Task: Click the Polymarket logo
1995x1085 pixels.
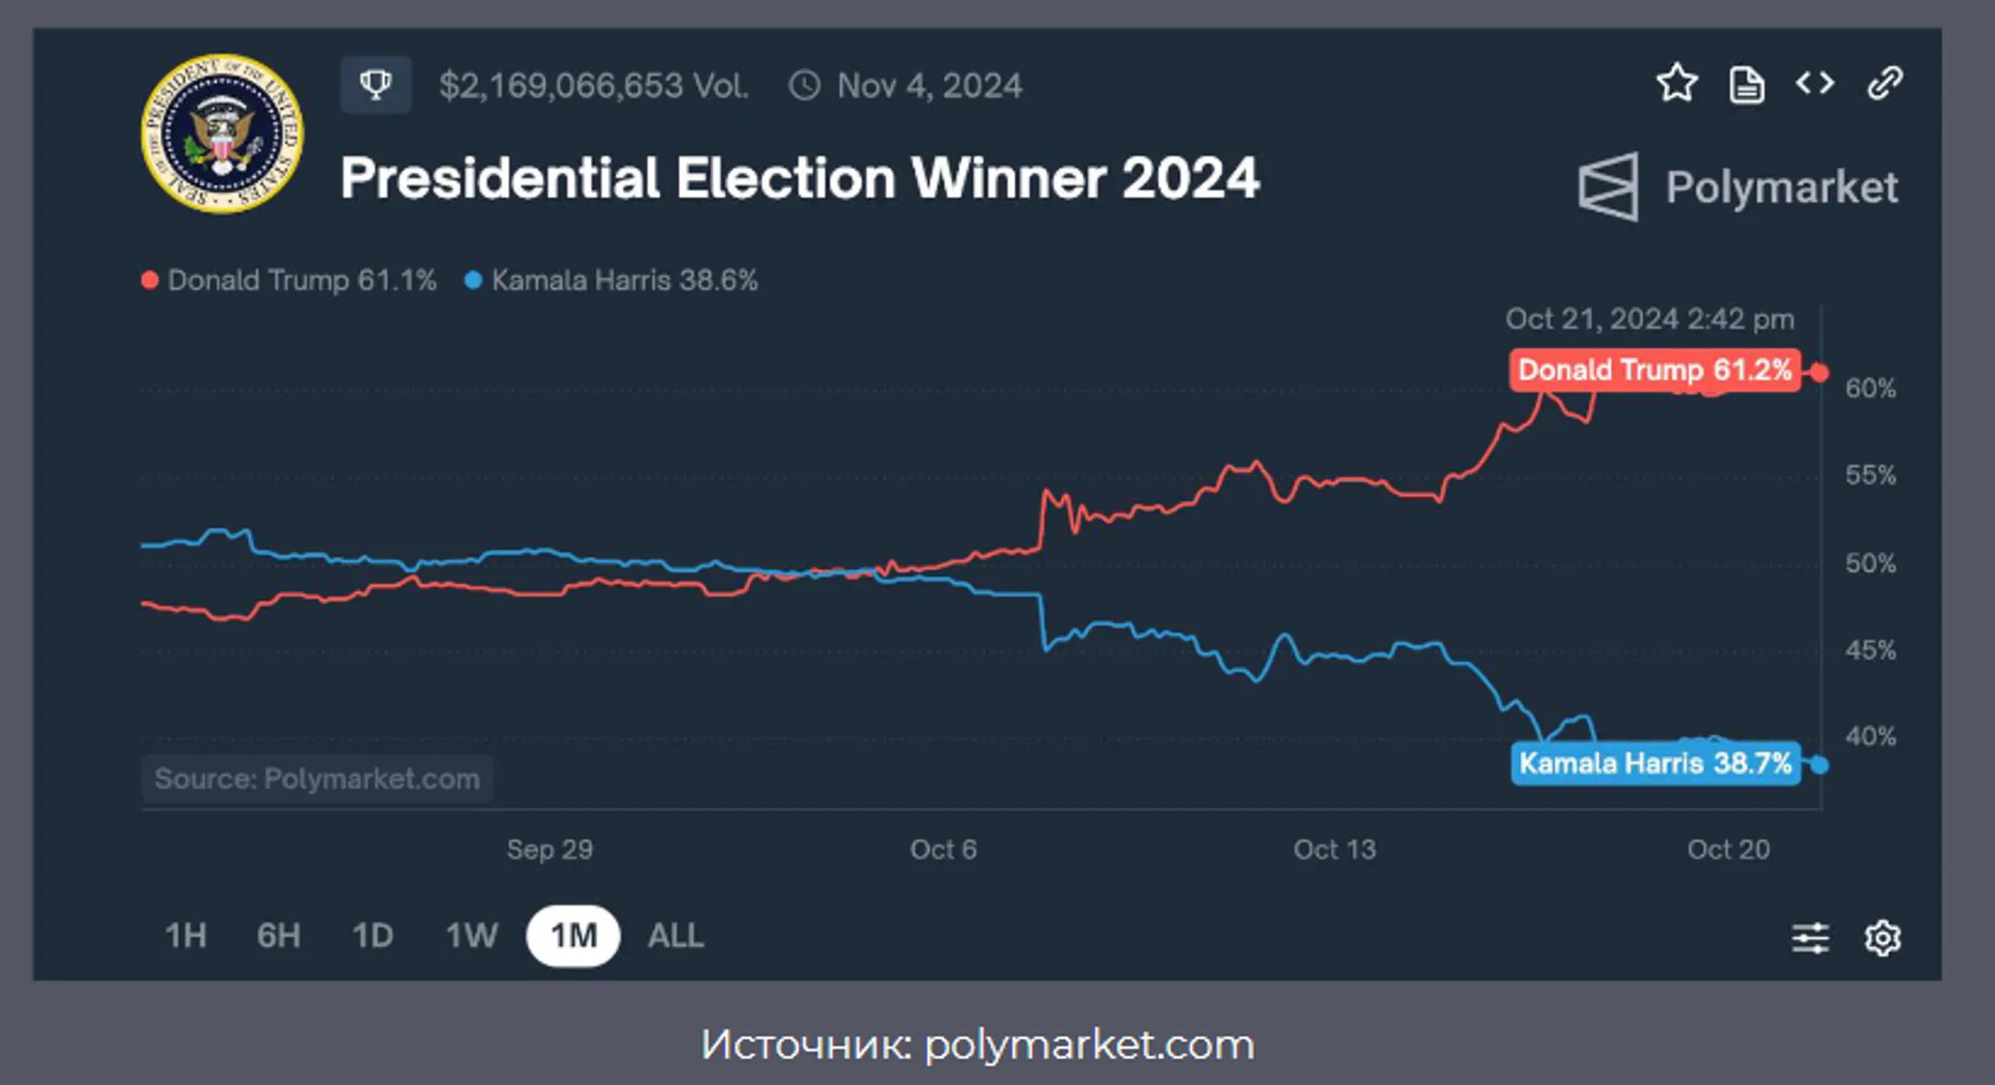Action: pyautogui.click(x=1738, y=187)
